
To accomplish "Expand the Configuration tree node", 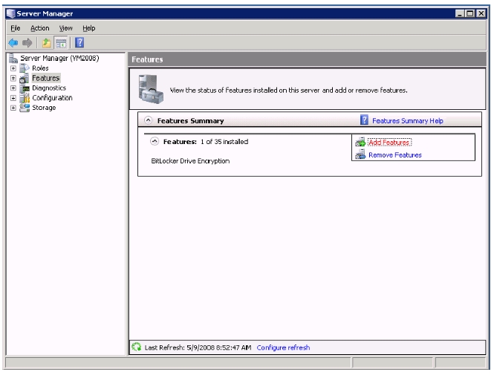I will [x=13, y=98].
